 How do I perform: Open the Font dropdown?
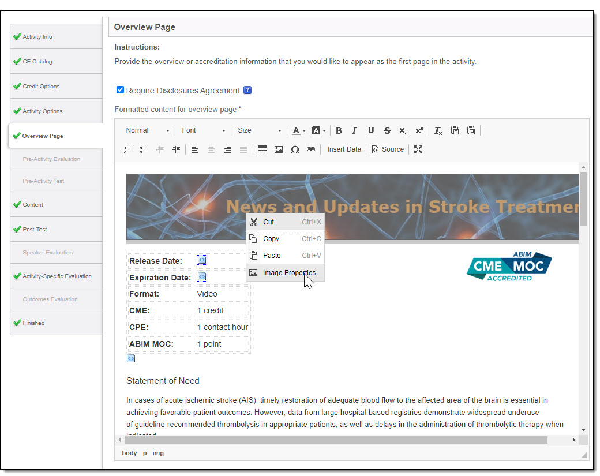tap(204, 130)
